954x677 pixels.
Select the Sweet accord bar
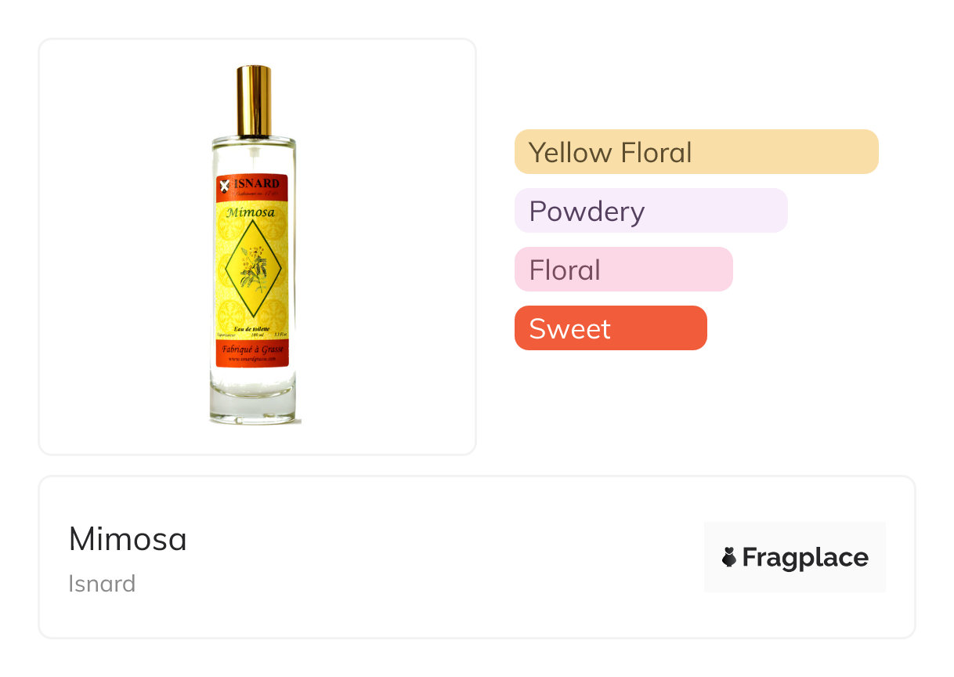click(610, 328)
